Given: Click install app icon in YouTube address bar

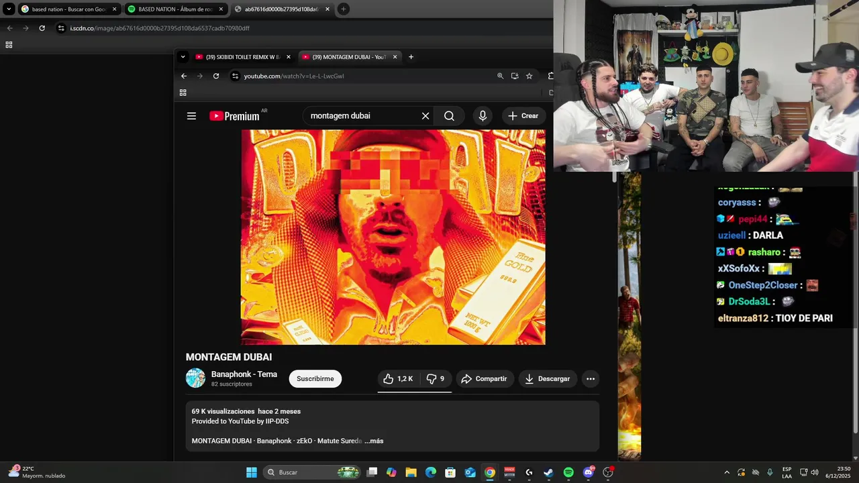Looking at the screenshot, I should (515, 76).
